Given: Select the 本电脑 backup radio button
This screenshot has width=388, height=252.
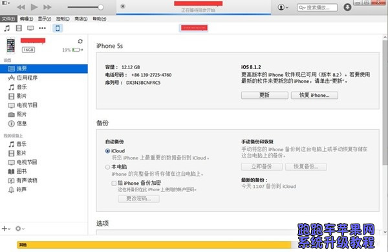Looking at the screenshot, I should tap(107, 167).
